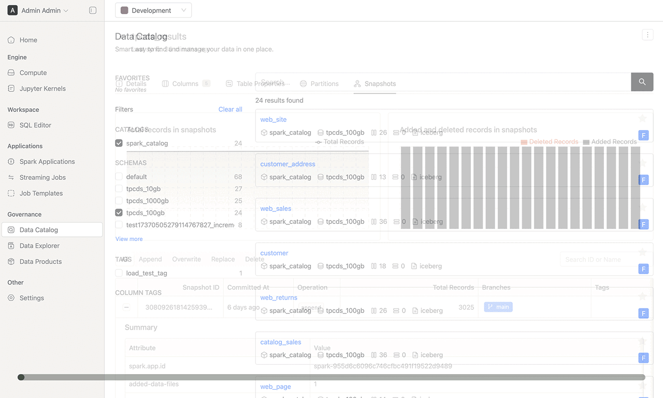Open the Development environment dropdown
The width and height of the screenshot is (663, 398).
click(153, 10)
